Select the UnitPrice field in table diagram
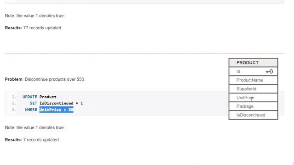The height and width of the screenshot is (165, 294). [253, 98]
